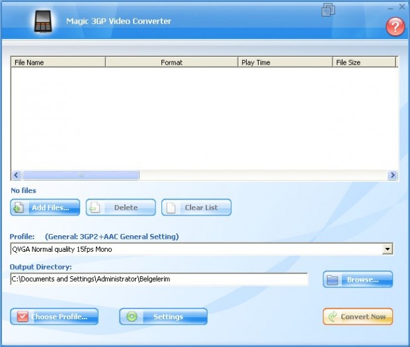Click the General 3GP2+AAC General Setting label

[112, 237]
